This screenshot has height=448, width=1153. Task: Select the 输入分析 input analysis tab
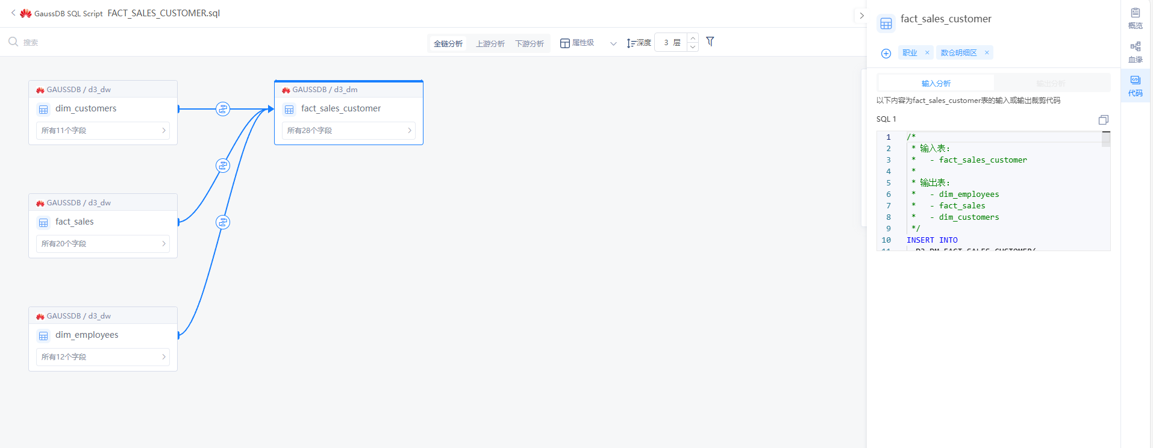click(x=936, y=83)
